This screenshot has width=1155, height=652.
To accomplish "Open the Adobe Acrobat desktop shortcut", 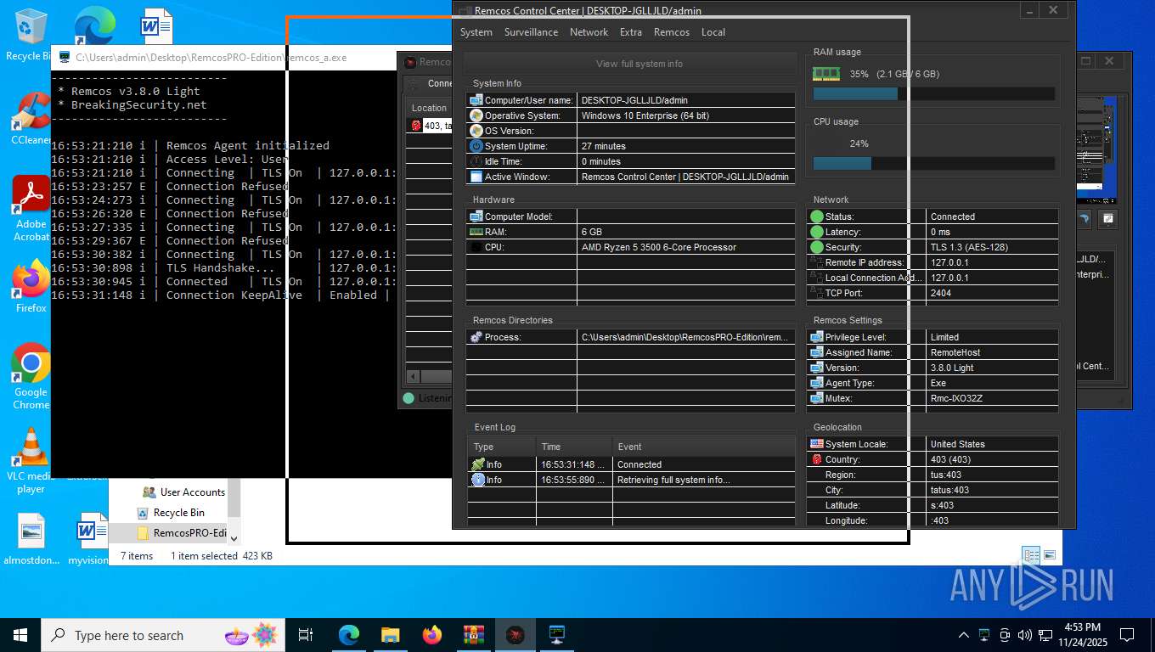I will [31, 209].
